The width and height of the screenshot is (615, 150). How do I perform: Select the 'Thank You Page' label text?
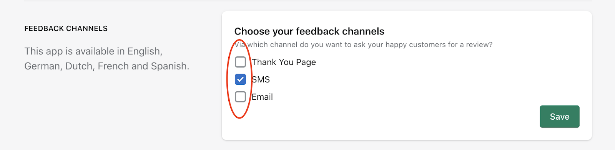pos(284,62)
